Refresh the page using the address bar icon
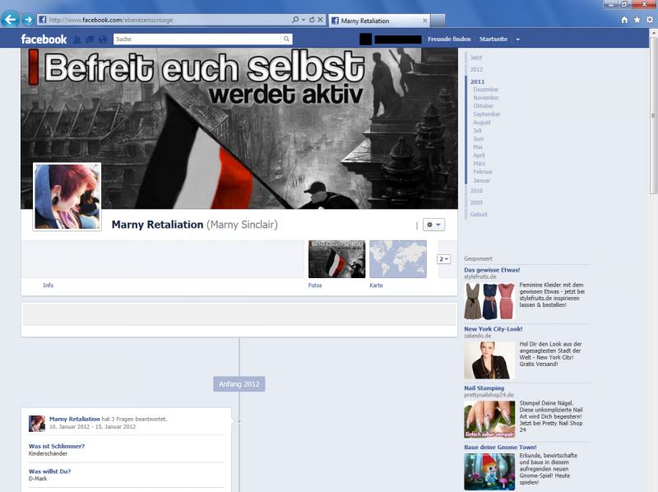658x492 pixels. click(x=312, y=19)
